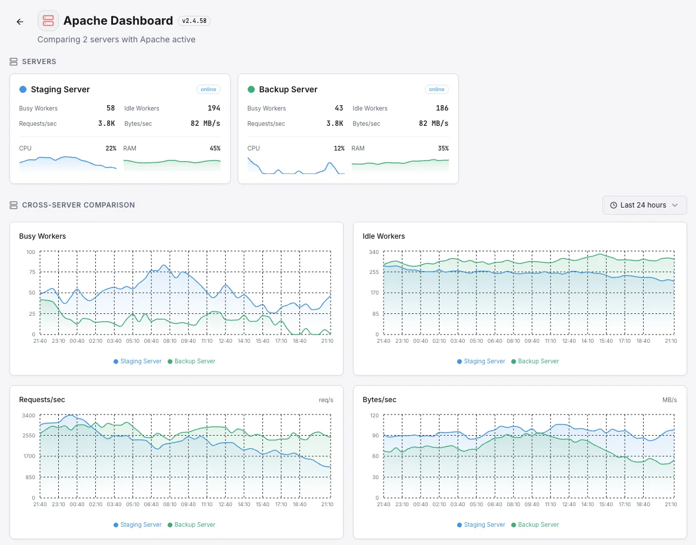696x545 pixels.
Task: Click the Bytes/sec chart title
Action: pos(379,400)
